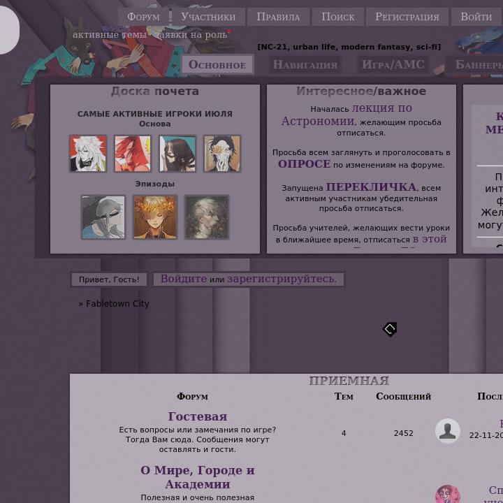Open pale blond portrait avatar under Эпизоды
The width and height of the screenshot is (503, 503).
click(207, 217)
